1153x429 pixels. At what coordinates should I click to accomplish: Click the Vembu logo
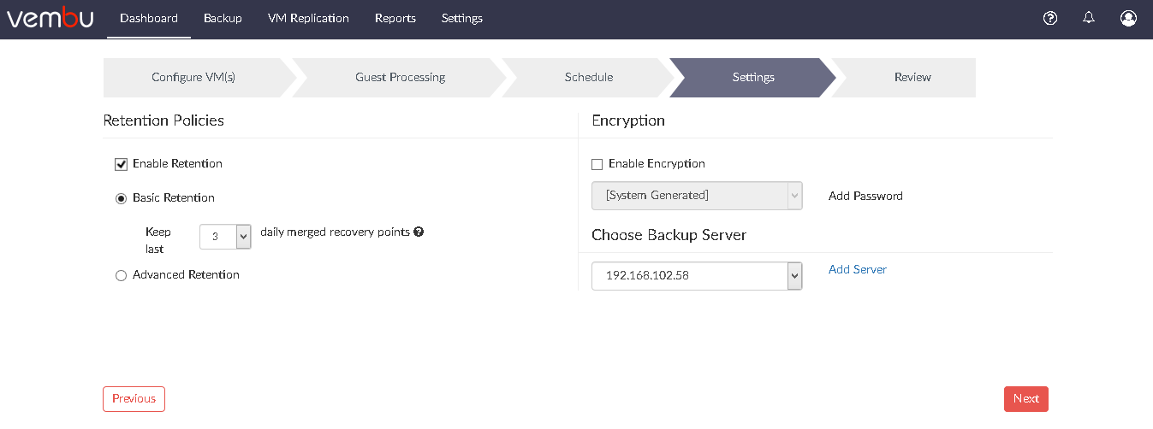click(x=50, y=18)
